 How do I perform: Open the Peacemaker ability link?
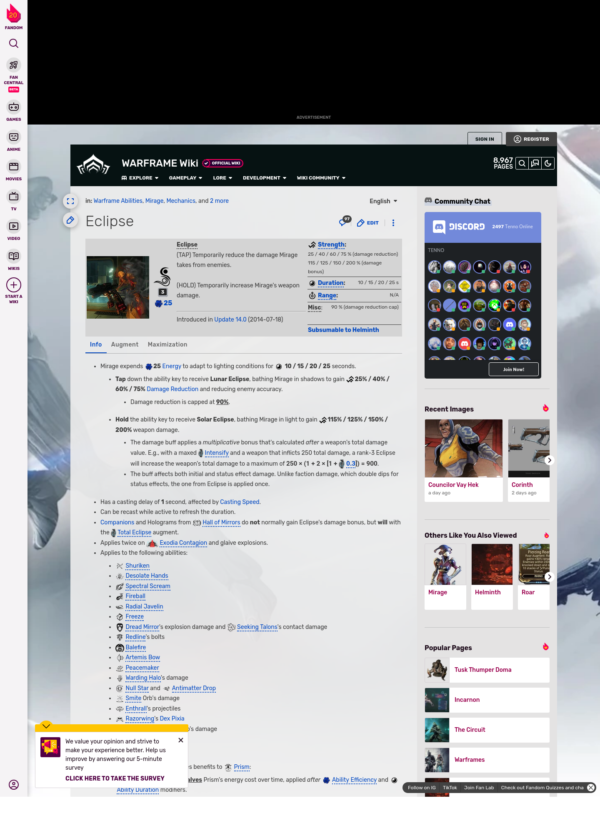pyautogui.click(x=142, y=668)
